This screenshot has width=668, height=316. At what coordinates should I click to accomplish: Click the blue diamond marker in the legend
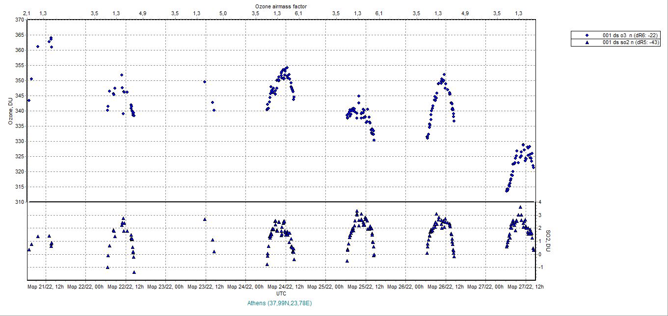(587, 35)
